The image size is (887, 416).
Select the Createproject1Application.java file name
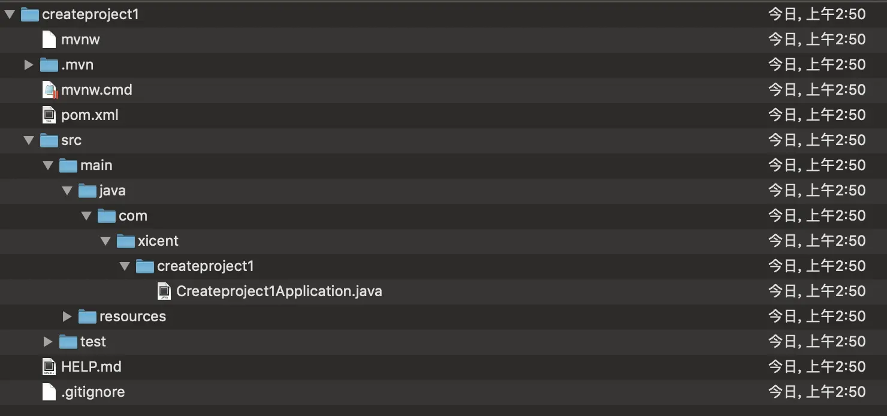pyautogui.click(x=279, y=291)
